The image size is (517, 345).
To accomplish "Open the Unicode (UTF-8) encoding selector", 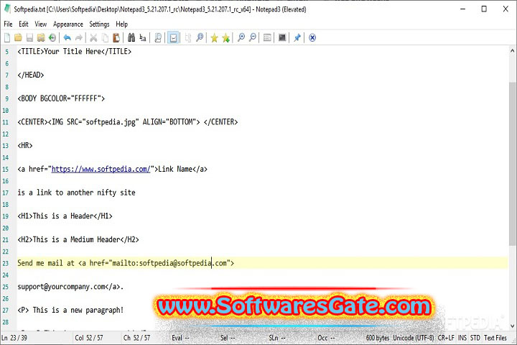I will pos(414,338).
